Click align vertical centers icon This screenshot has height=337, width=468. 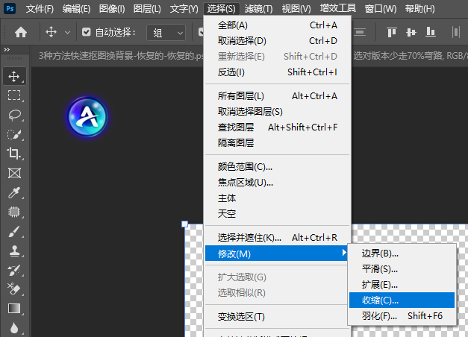411,32
